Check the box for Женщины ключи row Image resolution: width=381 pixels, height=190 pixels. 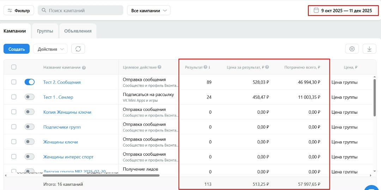tap(14, 142)
